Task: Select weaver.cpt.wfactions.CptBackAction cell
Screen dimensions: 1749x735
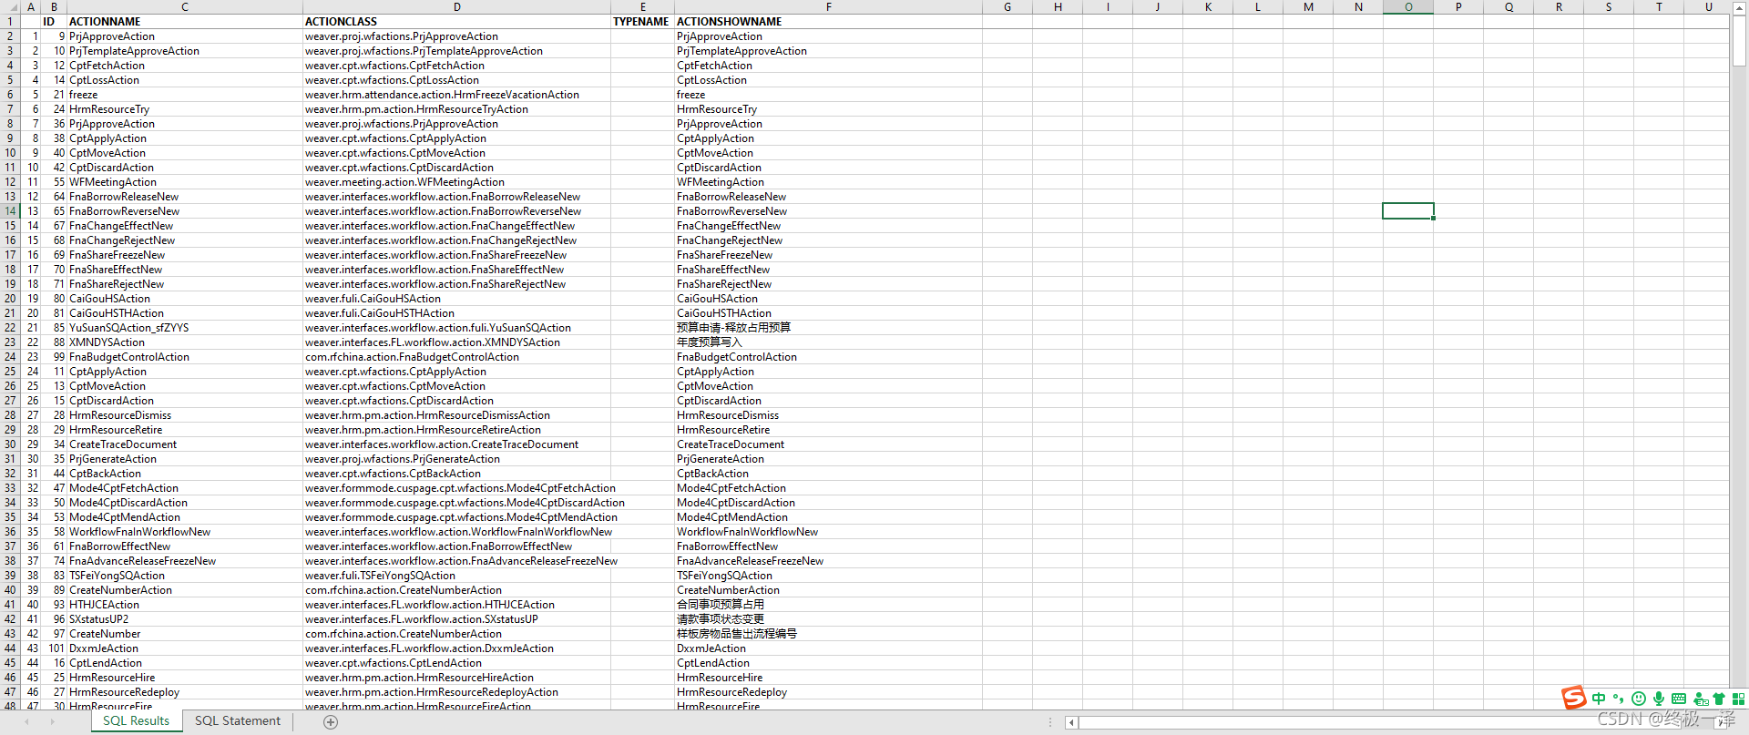Action: pyautogui.click(x=456, y=474)
